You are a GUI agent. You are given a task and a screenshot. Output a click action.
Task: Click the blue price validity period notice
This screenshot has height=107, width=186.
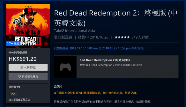pyautogui.click(x=99, y=48)
